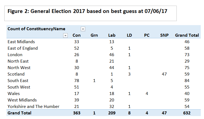
Task: Click the Yorkshire and The Humber row
Action: [33, 107]
